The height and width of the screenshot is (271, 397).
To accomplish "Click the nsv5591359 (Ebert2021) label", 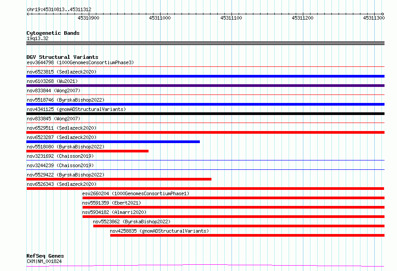I will (112, 203).
